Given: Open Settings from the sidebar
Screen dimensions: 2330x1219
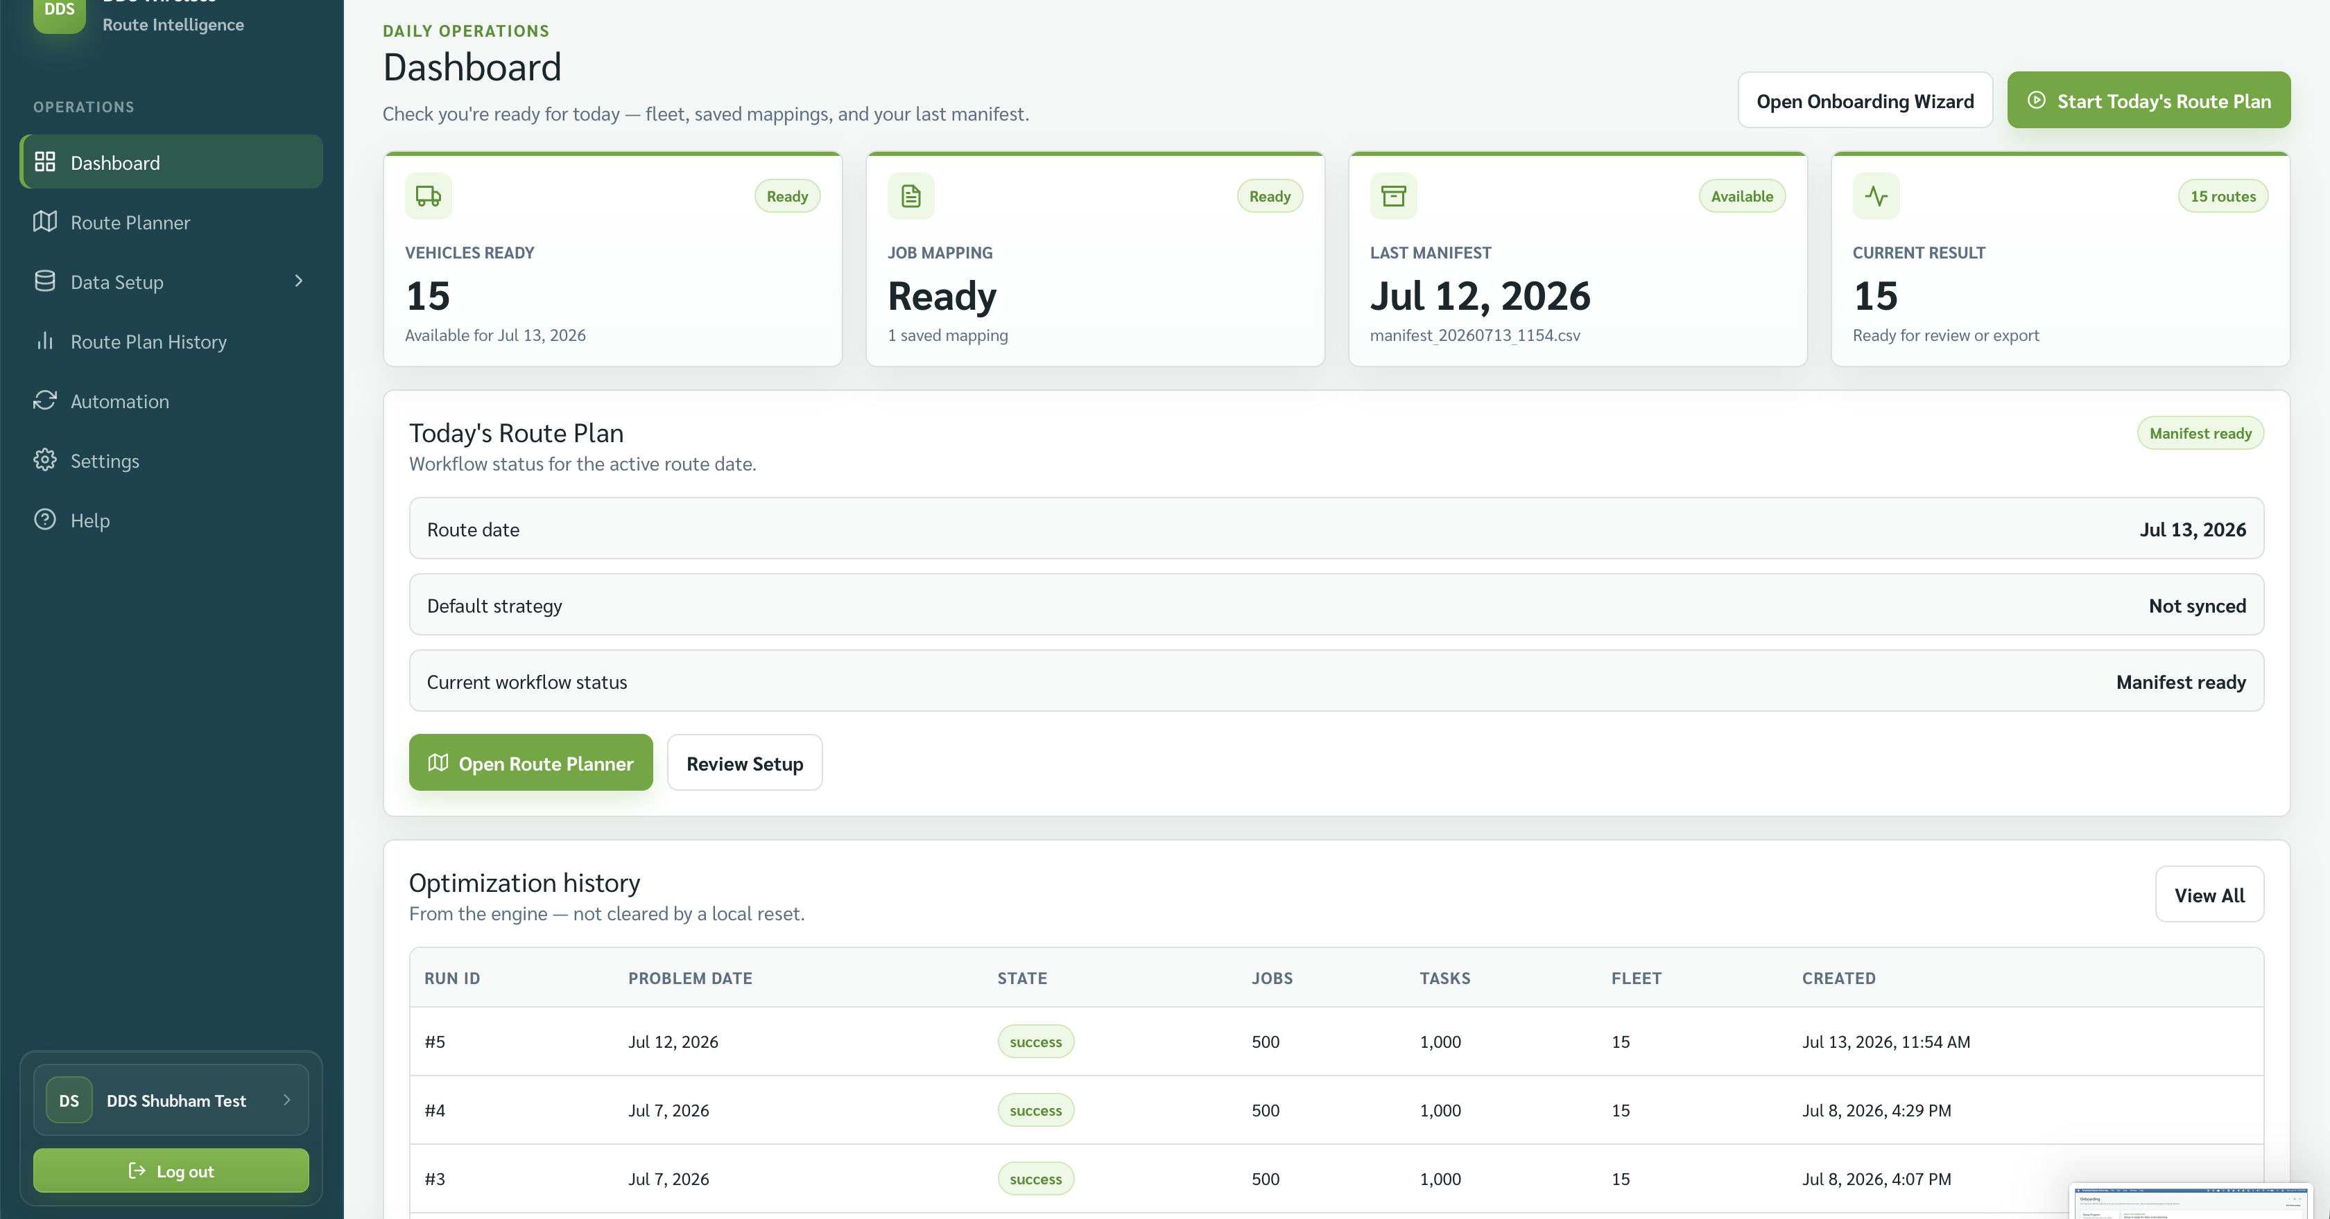Looking at the screenshot, I should click(171, 460).
